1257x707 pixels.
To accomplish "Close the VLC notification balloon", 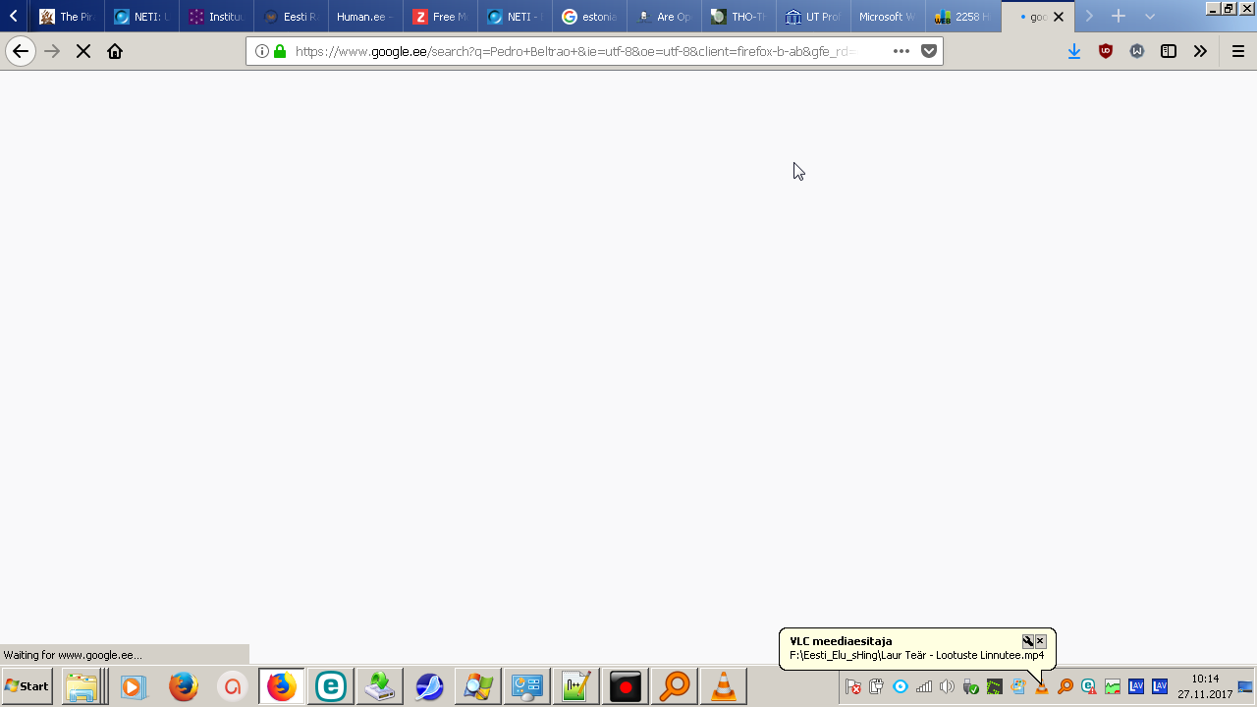I will point(1040,641).
